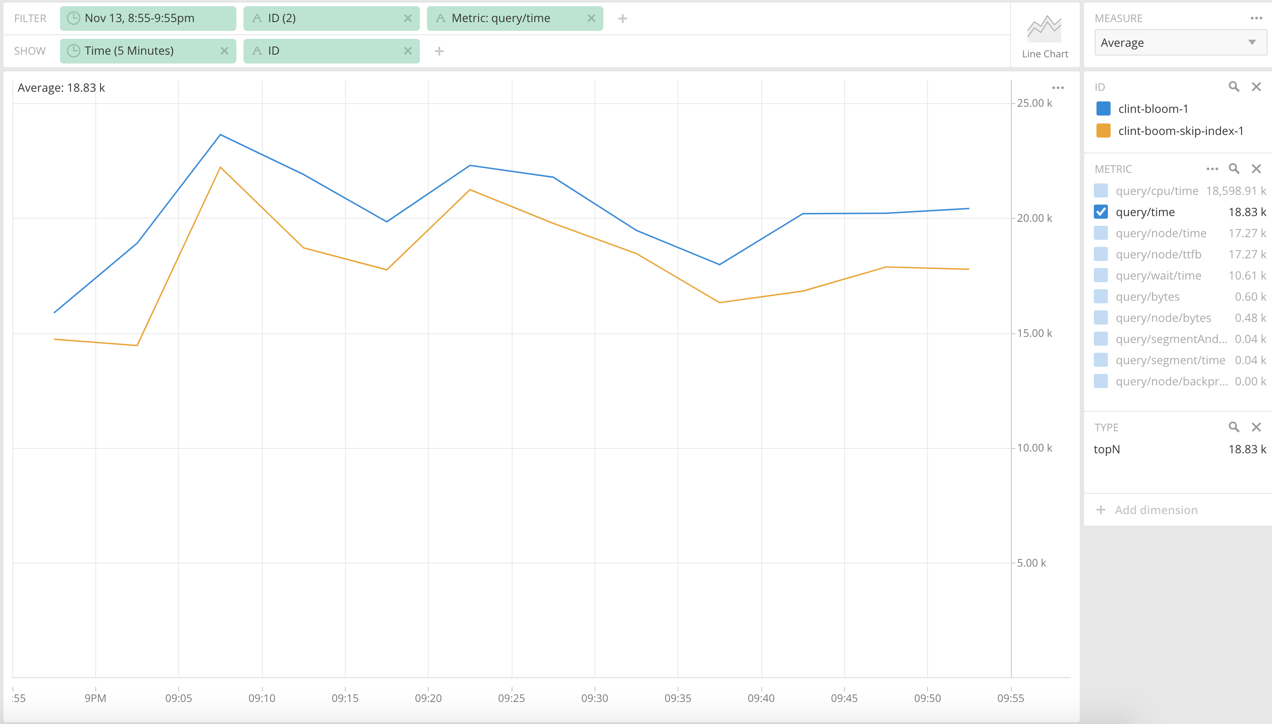Add a new split in SHOW row
Screen dimensions: 1272x724
click(x=438, y=51)
